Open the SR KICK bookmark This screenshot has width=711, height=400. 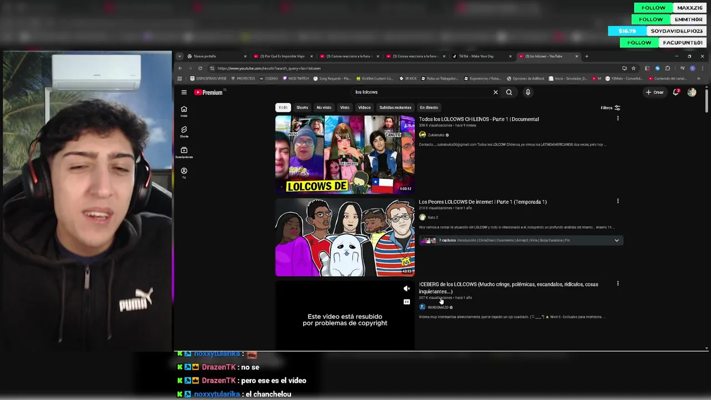click(x=408, y=78)
